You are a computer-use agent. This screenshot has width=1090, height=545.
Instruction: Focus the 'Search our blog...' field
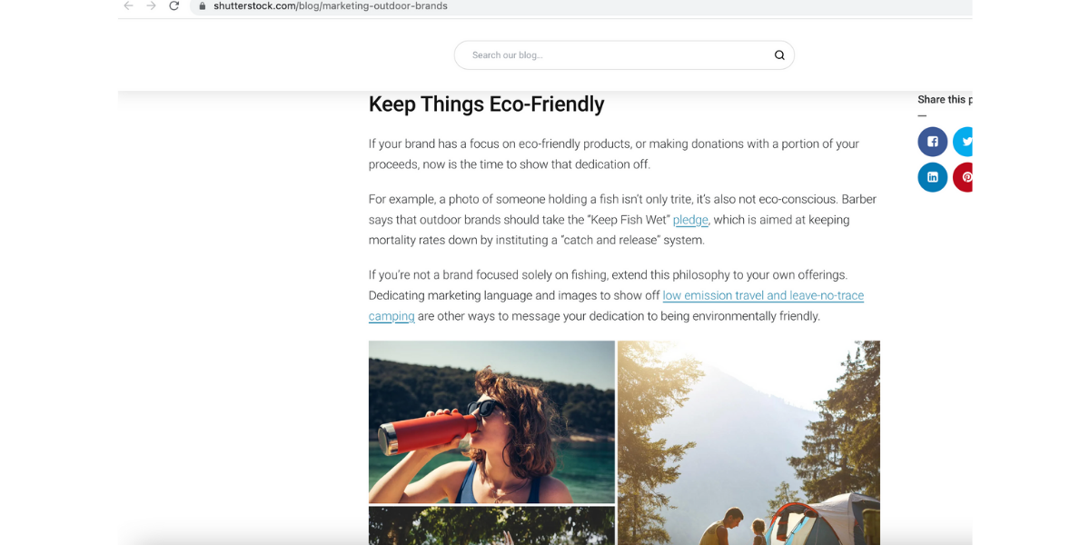[609, 55]
